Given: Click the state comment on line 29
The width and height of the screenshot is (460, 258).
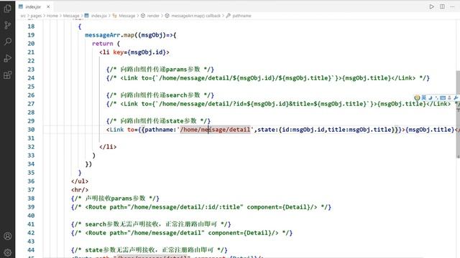Looking at the screenshot, I should click(x=158, y=121).
